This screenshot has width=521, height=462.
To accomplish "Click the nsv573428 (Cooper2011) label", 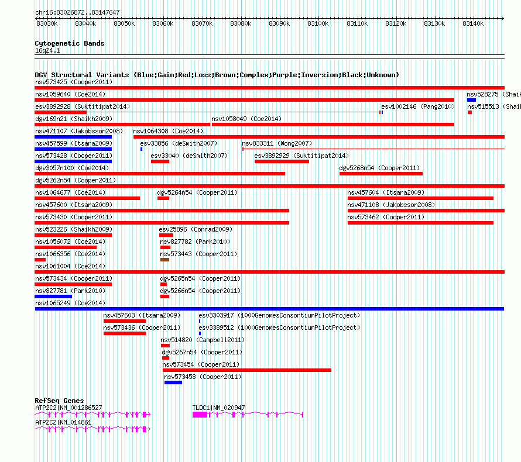I will [x=74, y=156].
